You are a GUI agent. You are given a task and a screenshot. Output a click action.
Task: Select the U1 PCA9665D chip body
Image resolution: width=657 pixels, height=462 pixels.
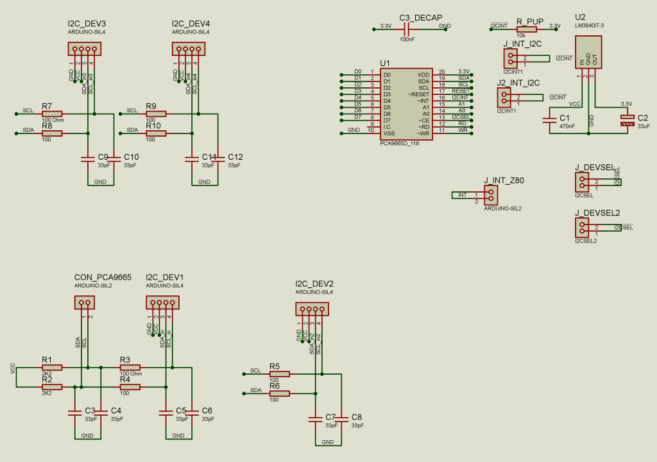coord(406,103)
